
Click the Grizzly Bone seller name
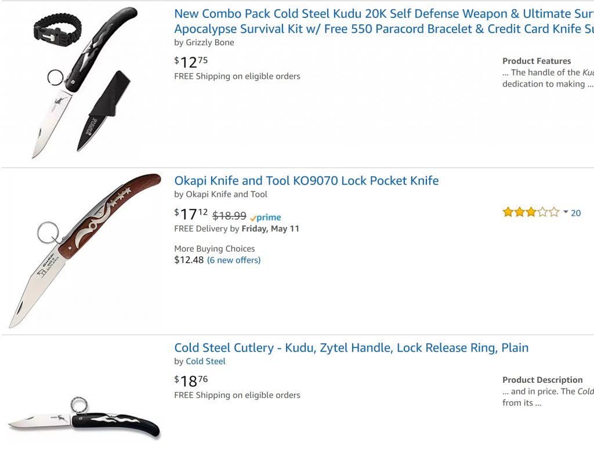click(210, 42)
